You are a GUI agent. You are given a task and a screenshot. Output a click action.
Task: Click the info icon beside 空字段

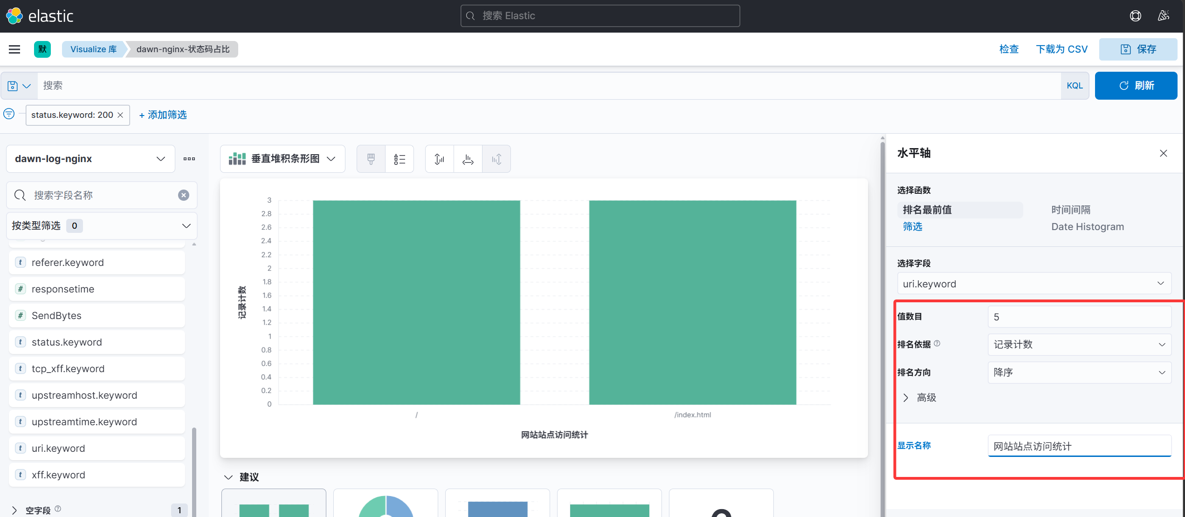click(x=58, y=509)
